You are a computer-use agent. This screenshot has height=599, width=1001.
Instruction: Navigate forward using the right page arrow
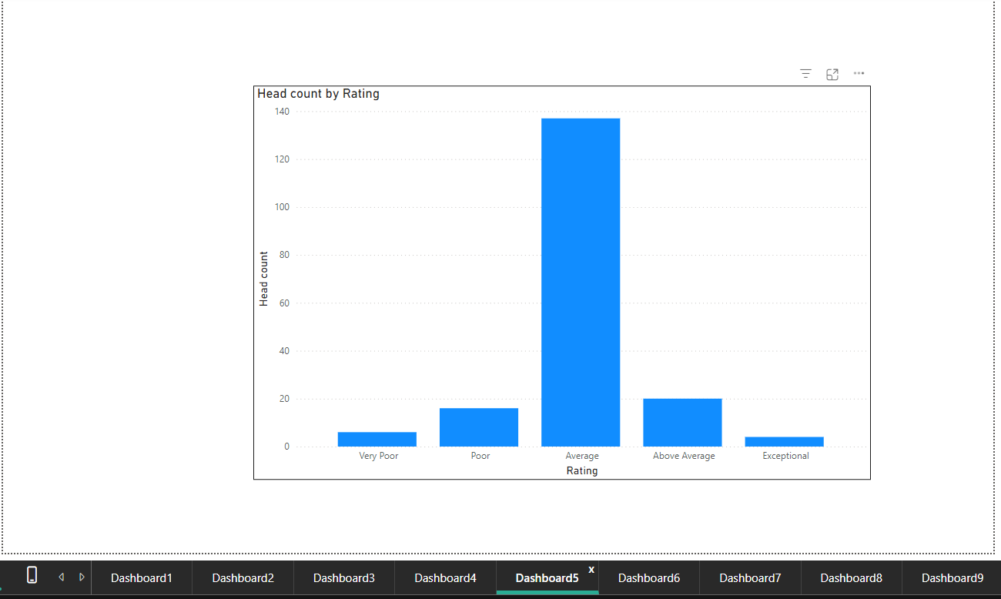pos(82,576)
